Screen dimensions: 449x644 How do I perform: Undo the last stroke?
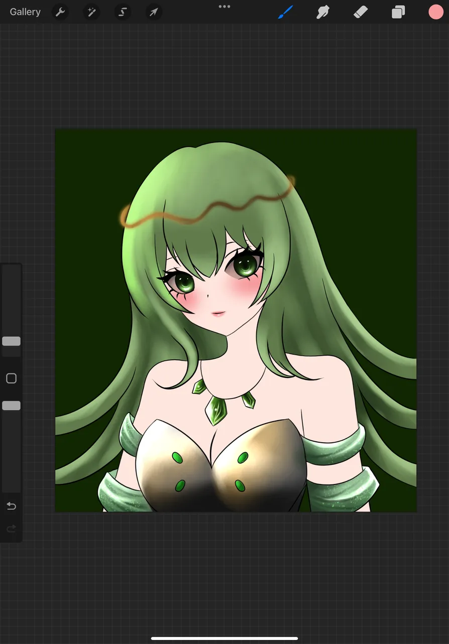point(11,506)
